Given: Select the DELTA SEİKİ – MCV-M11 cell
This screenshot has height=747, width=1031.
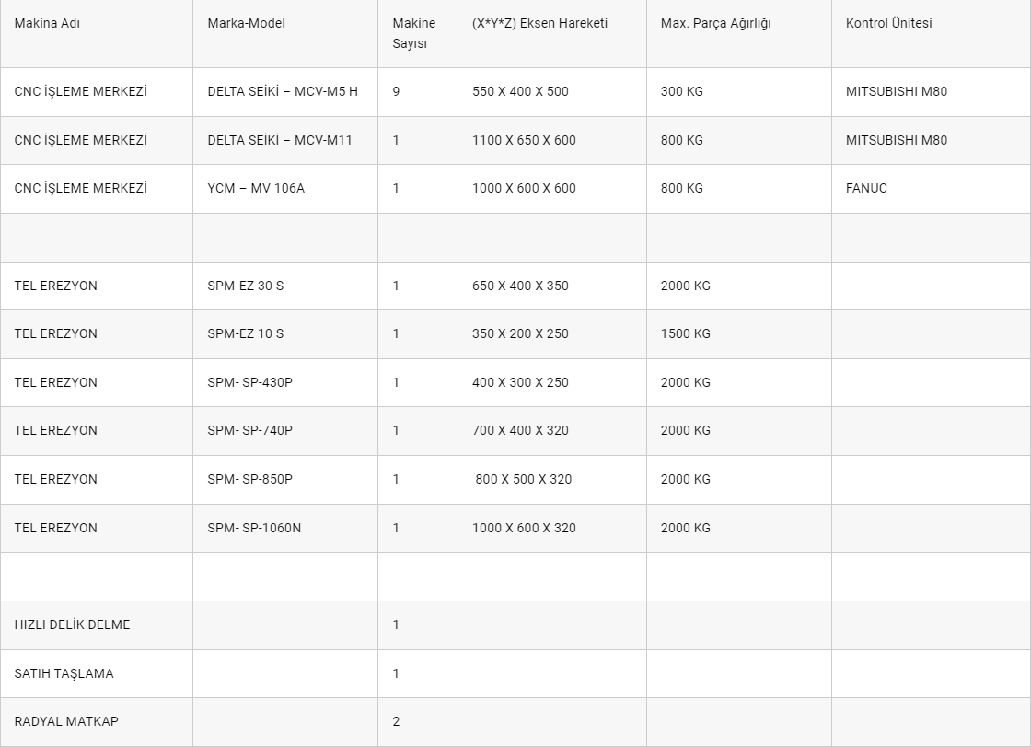Looking at the screenshot, I should (285, 141).
